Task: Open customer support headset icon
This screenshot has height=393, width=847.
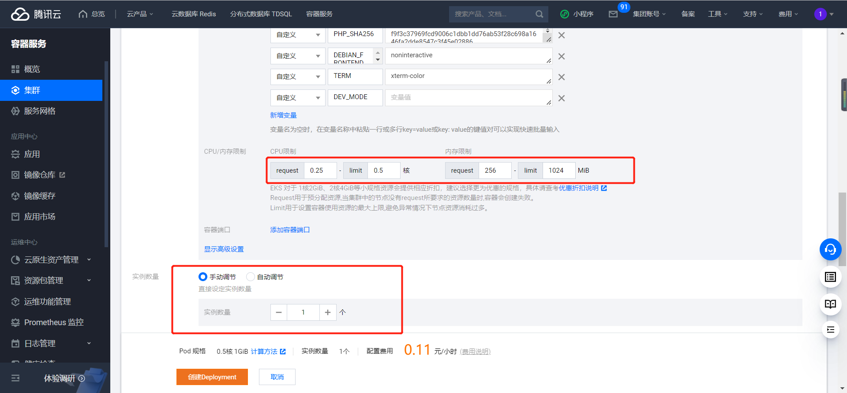Action: (830, 249)
